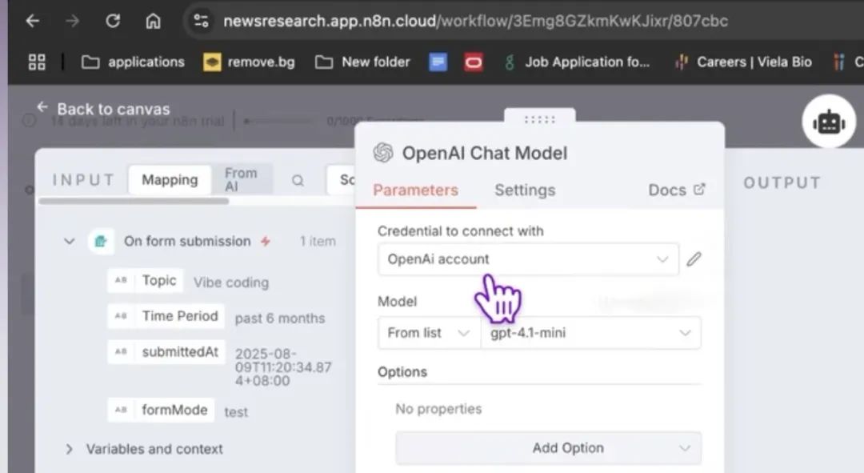Viewport: 864px width, 473px height.
Task: Click the test value for formMode
Action: click(x=236, y=412)
